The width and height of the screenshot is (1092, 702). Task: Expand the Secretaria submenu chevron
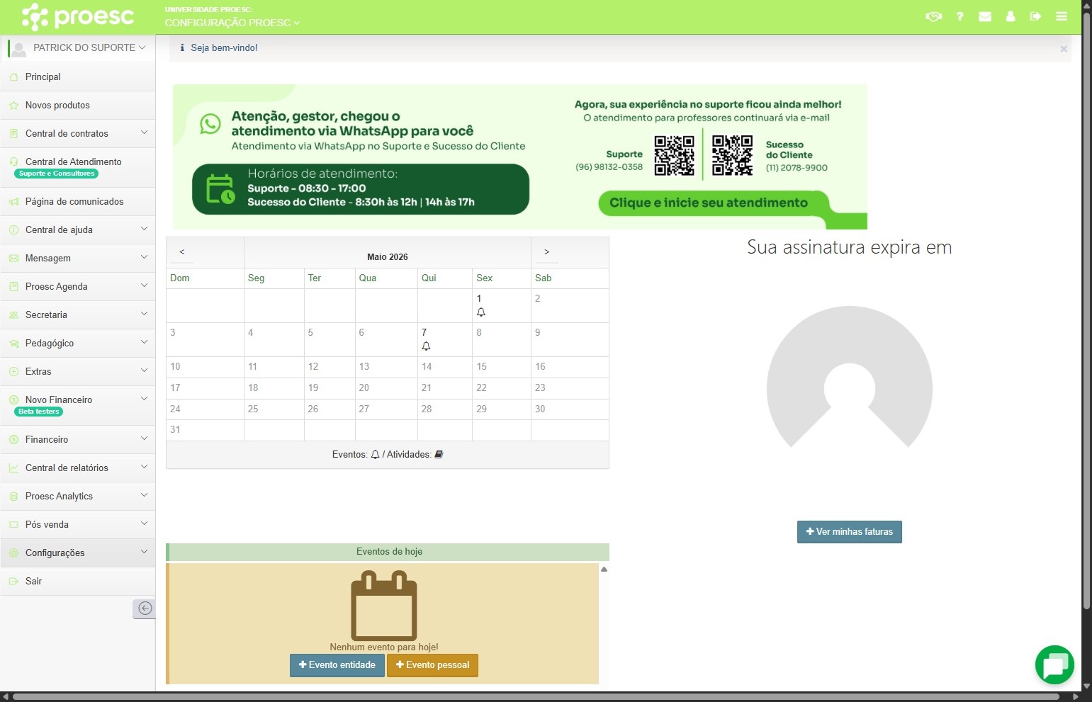pos(144,314)
